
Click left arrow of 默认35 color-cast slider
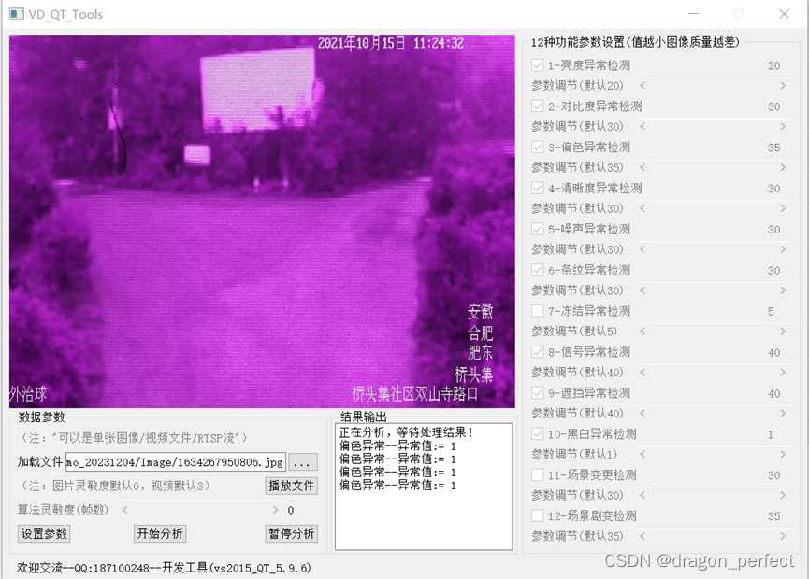point(643,167)
